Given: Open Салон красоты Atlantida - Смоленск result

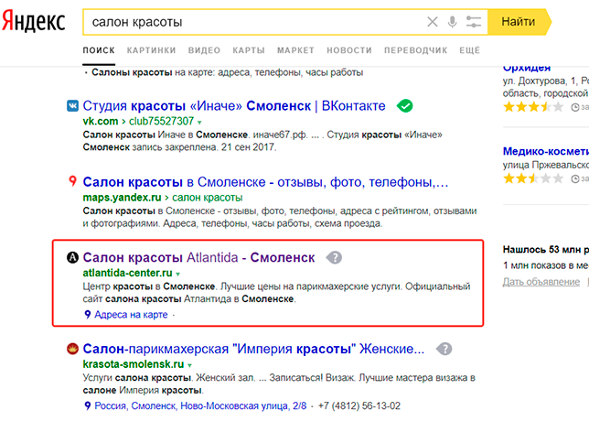Looking at the screenshot, I should 198,257.
